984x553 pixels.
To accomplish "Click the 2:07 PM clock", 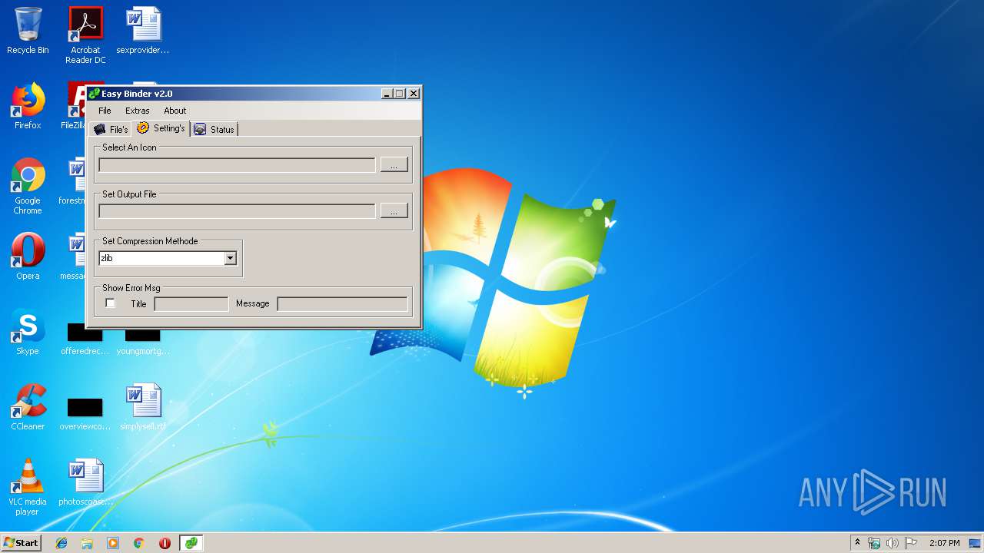I will pos(944,543).
